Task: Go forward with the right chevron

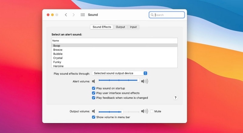Action: 74,15
